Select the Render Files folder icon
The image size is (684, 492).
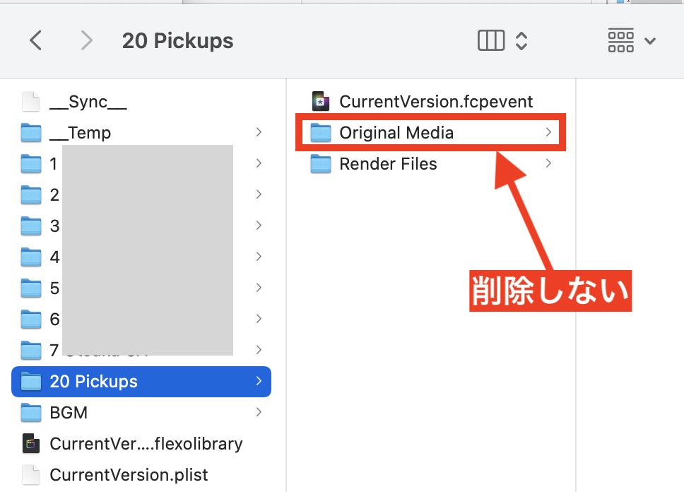321,164
